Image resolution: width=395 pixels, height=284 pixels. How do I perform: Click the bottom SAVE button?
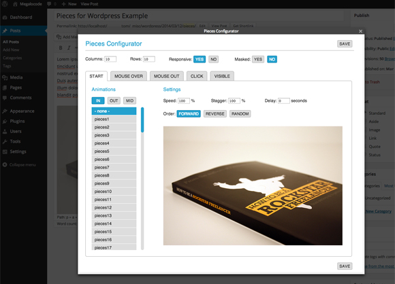coord(345,266)
